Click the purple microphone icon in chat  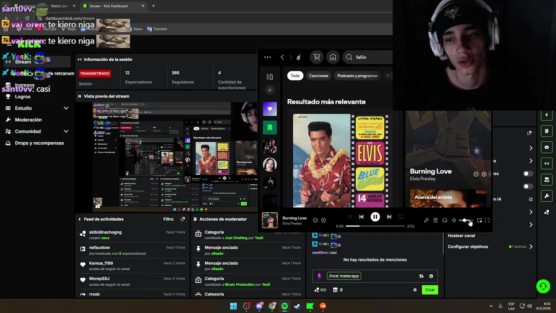pos(319,276)
